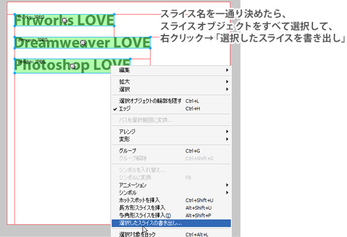The width and height of the screenshot is (347, 237).
Task: Select 多角形スライスを挿入 menu item
Action: (x=171, y=216)
